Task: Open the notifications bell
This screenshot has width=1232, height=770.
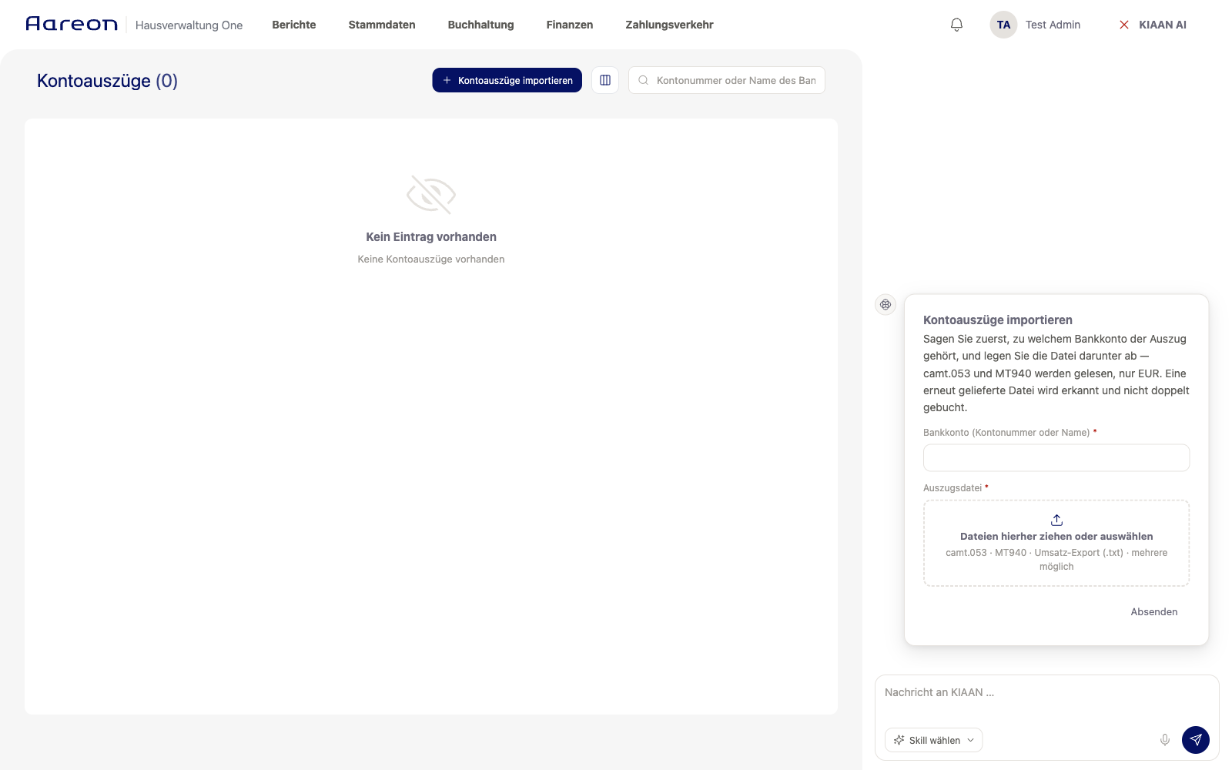Action: 956,25
